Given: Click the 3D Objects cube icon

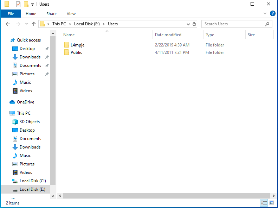Looking at the screenshot, I should click(15, 122).
